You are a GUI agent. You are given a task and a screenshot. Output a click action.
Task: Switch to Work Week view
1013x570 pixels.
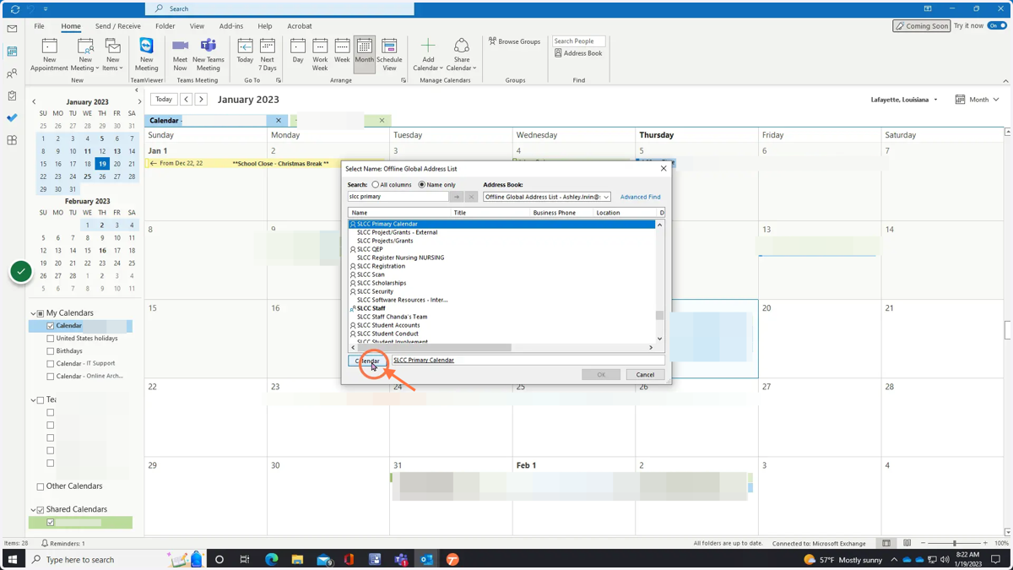point(320,55)
